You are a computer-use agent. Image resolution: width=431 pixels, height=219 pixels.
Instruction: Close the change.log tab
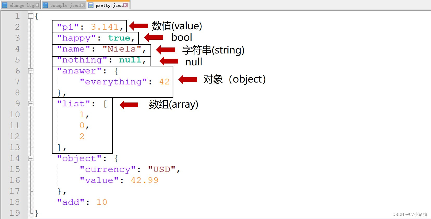37,5
